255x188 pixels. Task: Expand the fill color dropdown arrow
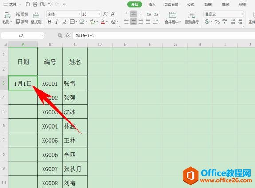(x=97, y=21)
